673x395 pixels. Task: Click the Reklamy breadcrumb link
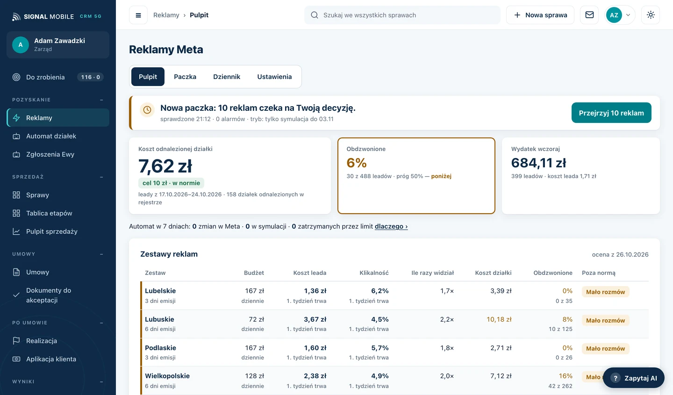click(166, 15)
